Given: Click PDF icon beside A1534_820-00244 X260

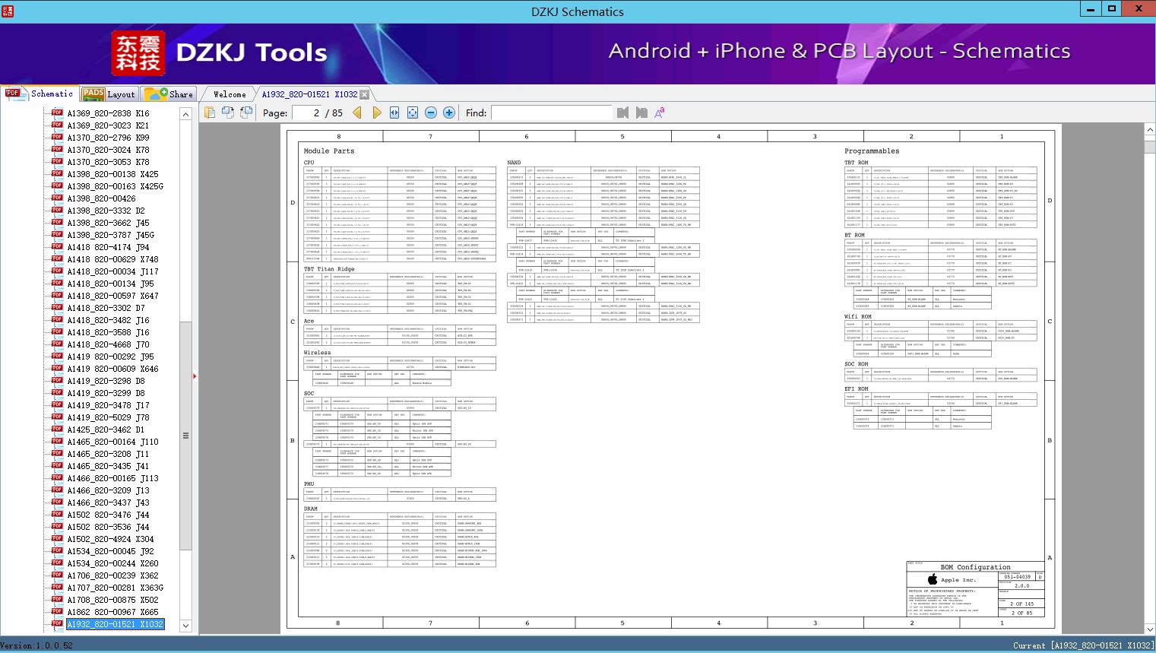Looking at the screenshot, I should [57, 563].
